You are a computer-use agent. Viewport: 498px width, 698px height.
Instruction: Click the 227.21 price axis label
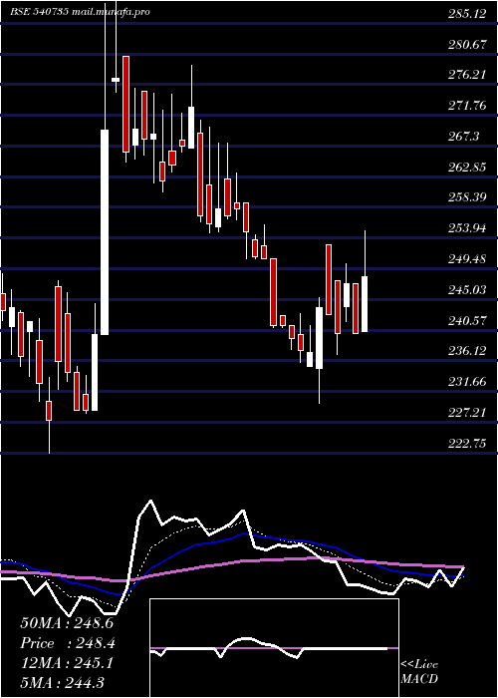click(467, 413)
